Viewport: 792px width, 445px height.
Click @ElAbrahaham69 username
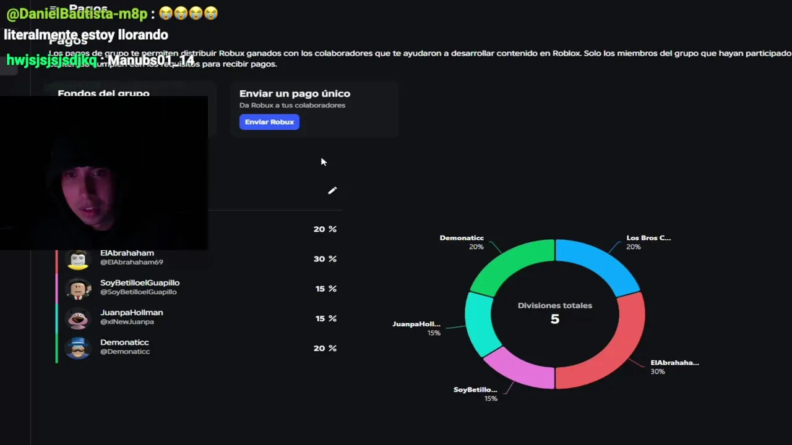pyautogui.click(x=132, y=262)
